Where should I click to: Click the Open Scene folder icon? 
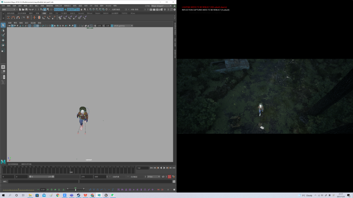point(23,9)
